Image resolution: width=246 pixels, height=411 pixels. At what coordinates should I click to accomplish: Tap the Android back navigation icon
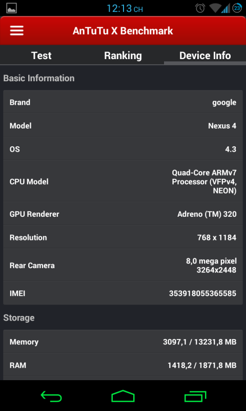coord(51,396)
